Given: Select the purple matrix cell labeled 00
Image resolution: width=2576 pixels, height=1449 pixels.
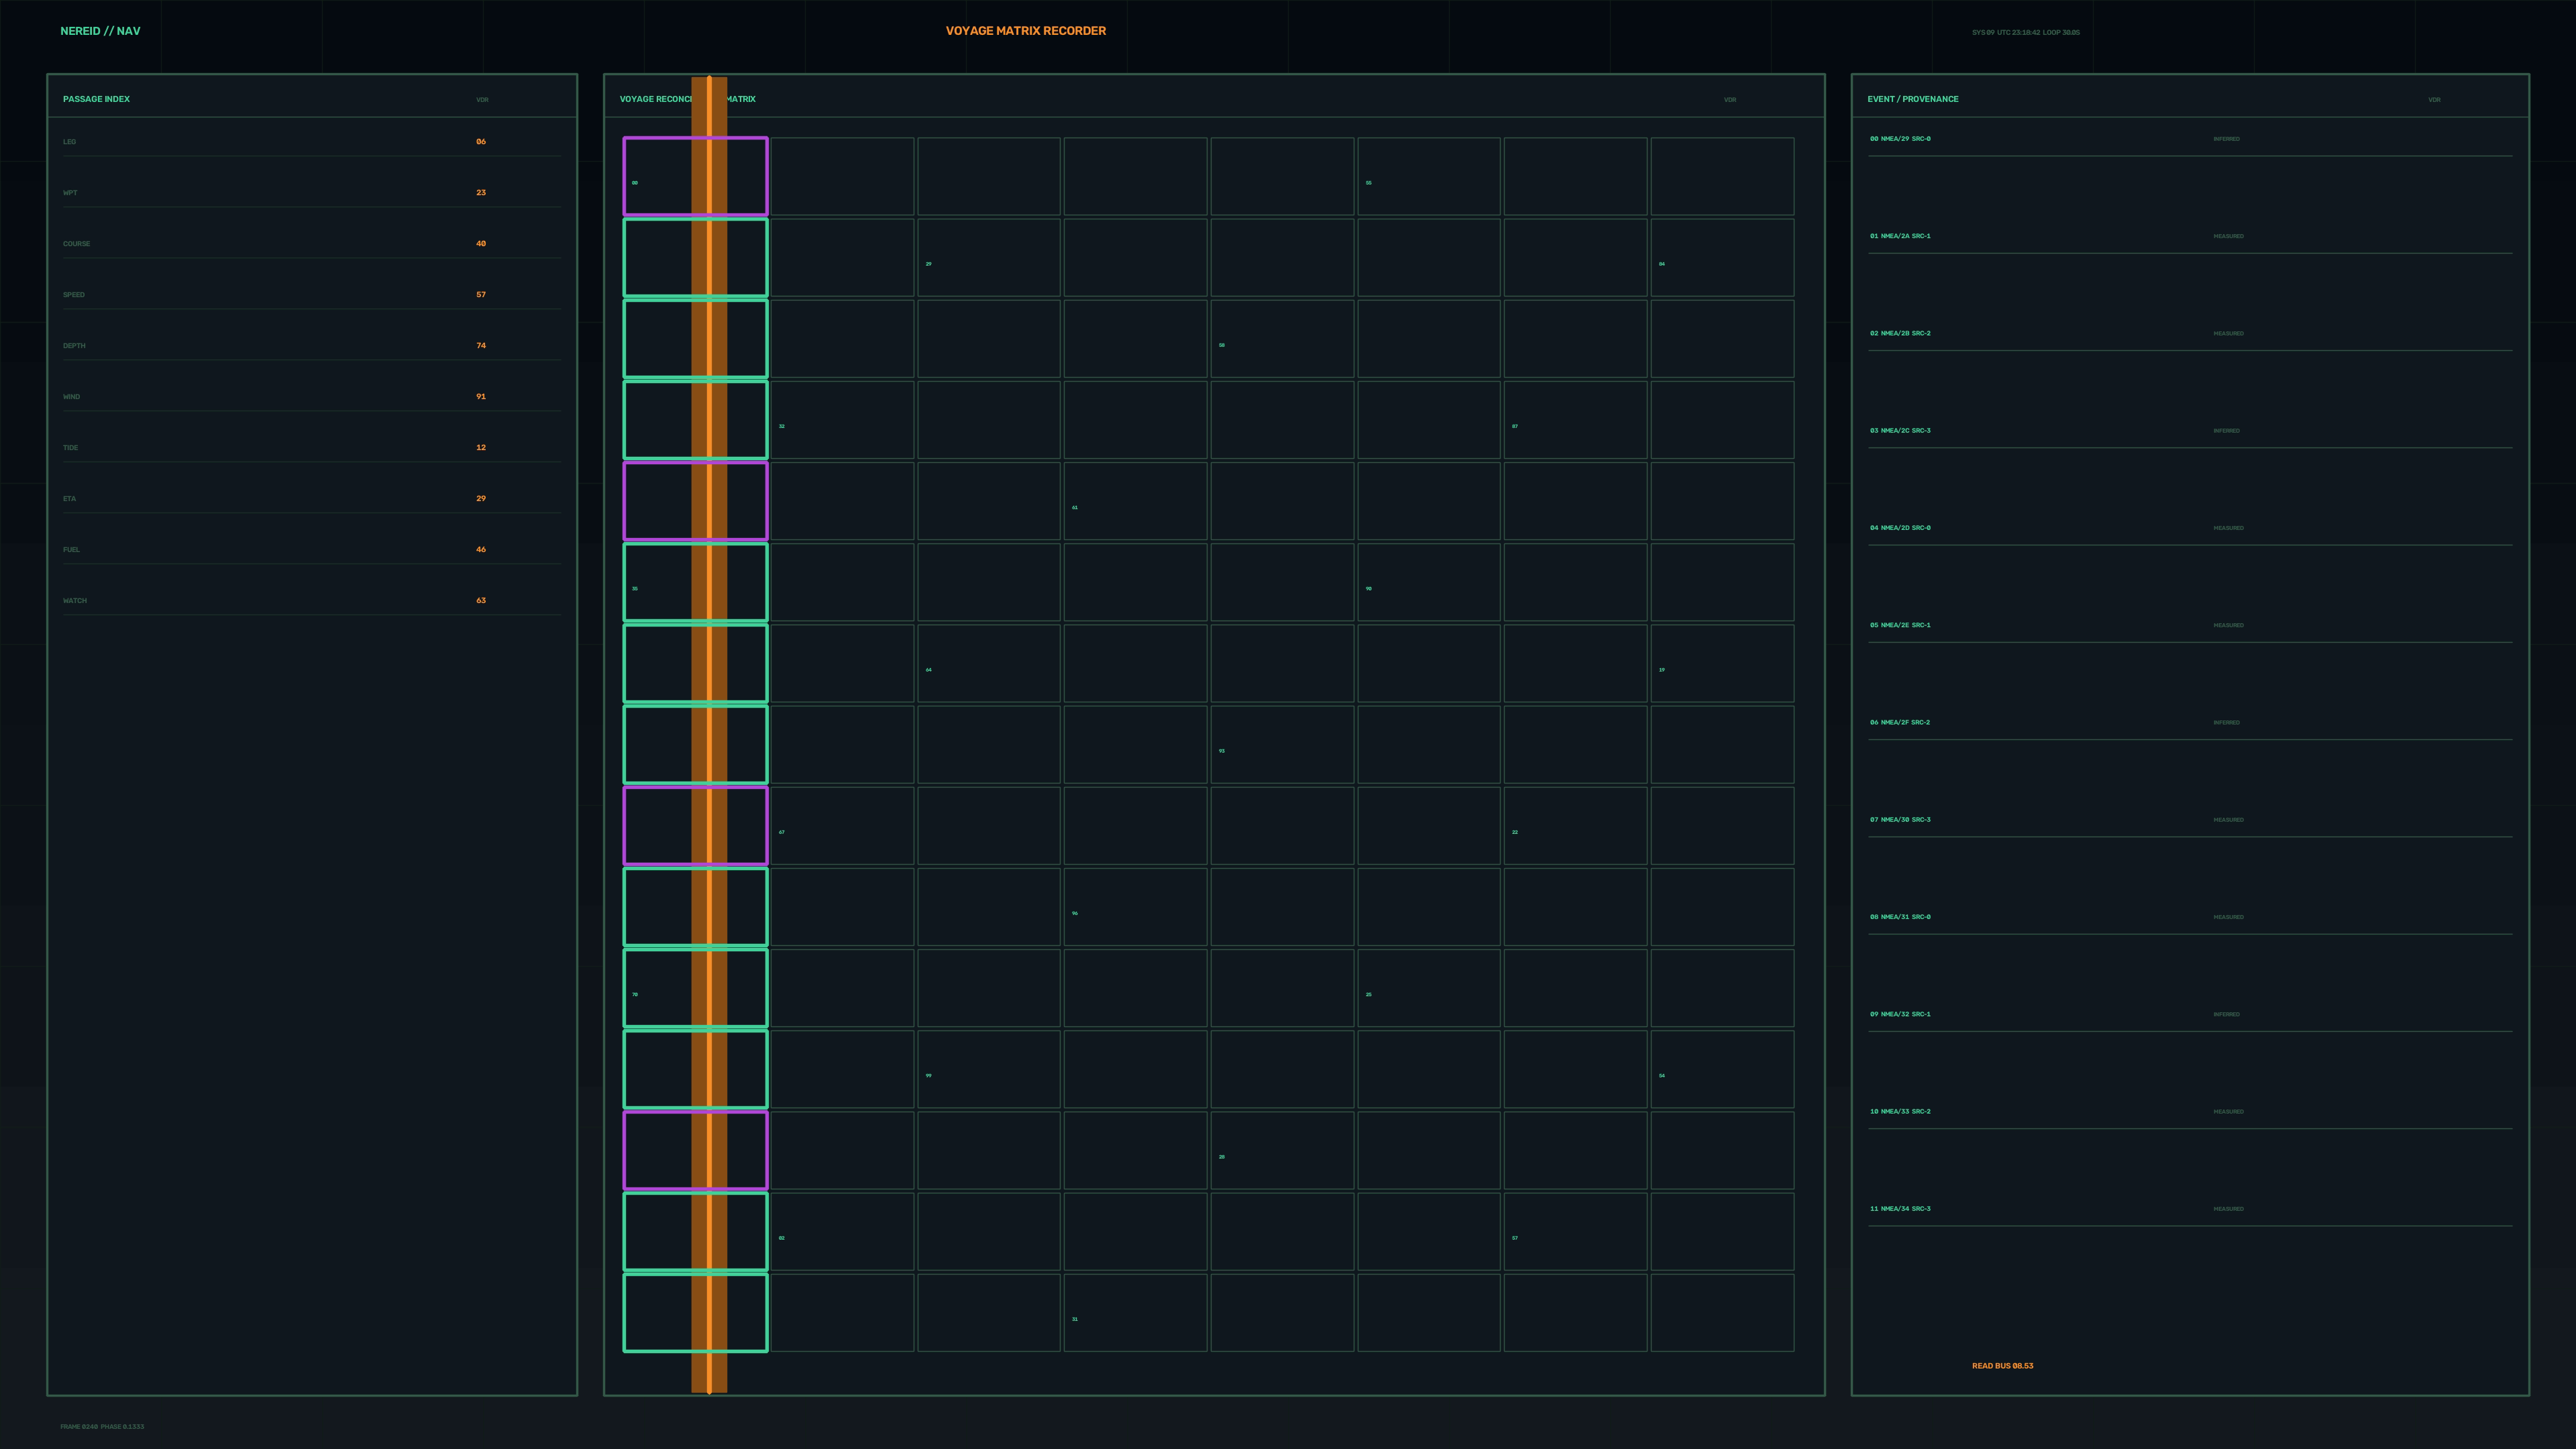Looking at the screenshot, I should (x=695, y=176).
